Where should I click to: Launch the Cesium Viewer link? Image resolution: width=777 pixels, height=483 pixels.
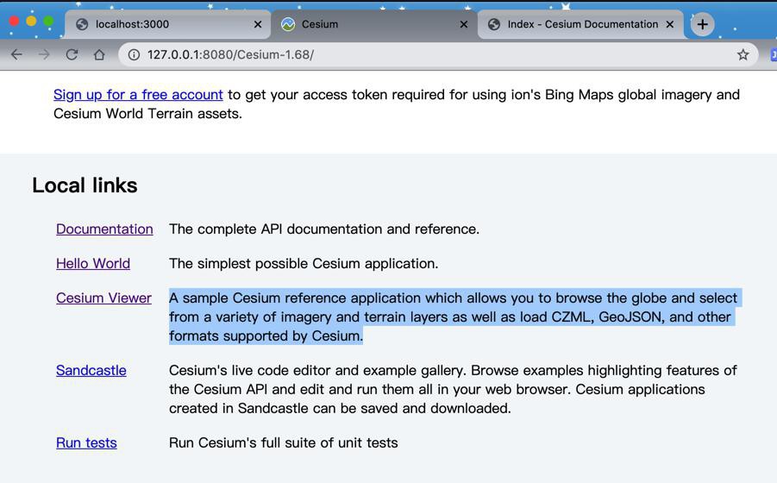[x=103, y=298]
